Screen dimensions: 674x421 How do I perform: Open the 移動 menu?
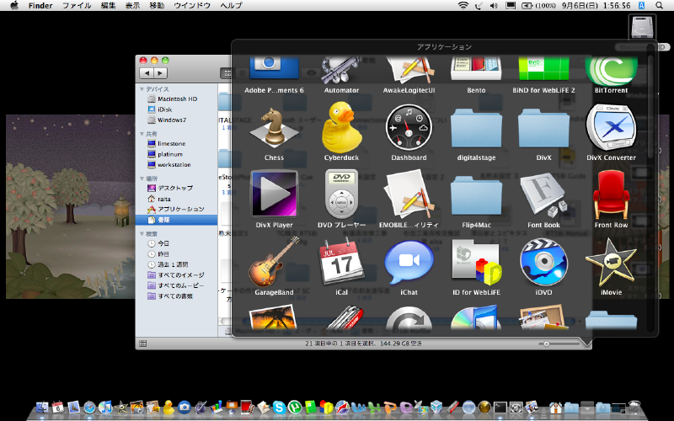pyautogui.click(x=157, y=6)
